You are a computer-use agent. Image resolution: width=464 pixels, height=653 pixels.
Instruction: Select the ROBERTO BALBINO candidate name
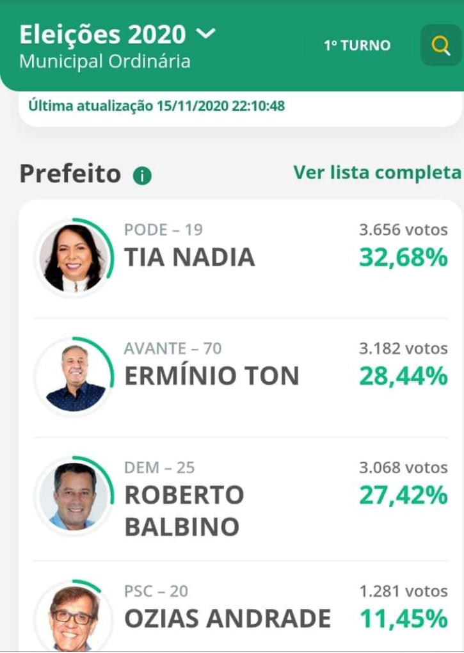(184, 511)
